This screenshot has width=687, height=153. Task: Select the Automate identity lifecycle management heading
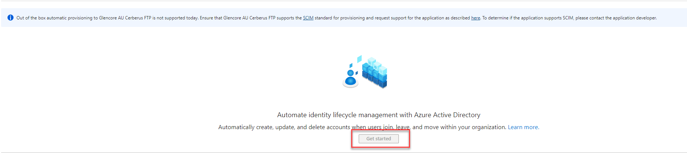[379, 115]
